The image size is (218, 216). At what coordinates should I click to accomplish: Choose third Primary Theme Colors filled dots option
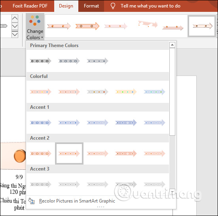click(97, 61)
